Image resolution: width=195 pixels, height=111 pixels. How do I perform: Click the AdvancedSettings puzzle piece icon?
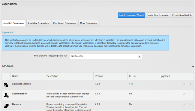click(x=6, y=85)
